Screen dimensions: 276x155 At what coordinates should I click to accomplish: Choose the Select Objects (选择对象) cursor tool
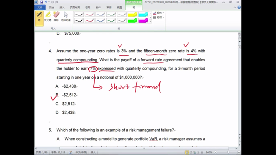(66, 17)
